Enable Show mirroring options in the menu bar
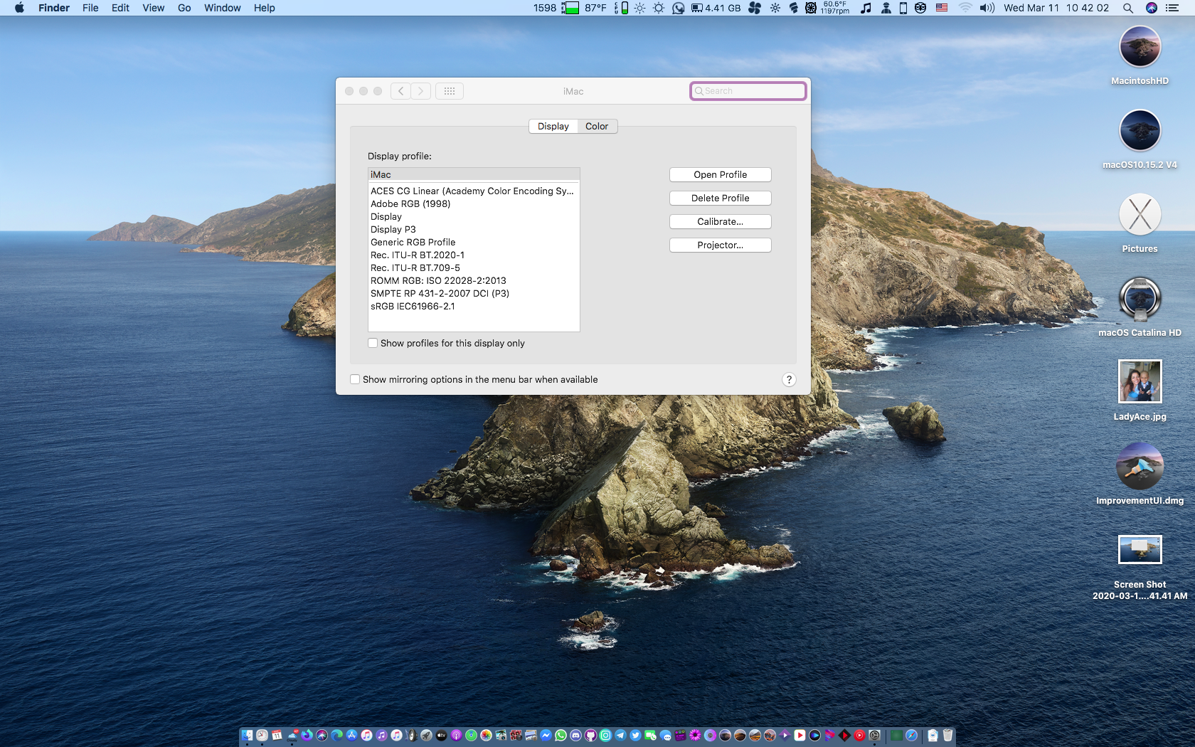Screen dimensions: 1195x747 pos(355,379)
